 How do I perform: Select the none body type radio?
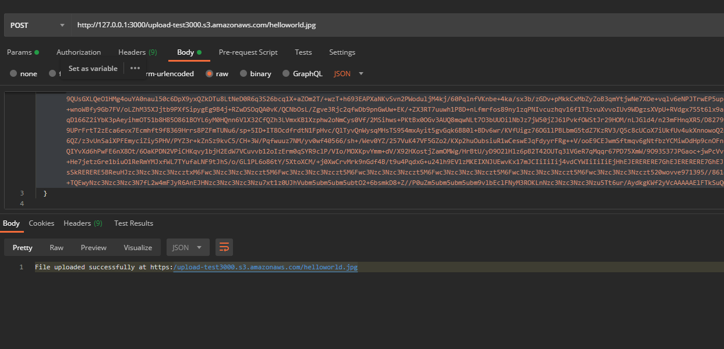(14, 74)
